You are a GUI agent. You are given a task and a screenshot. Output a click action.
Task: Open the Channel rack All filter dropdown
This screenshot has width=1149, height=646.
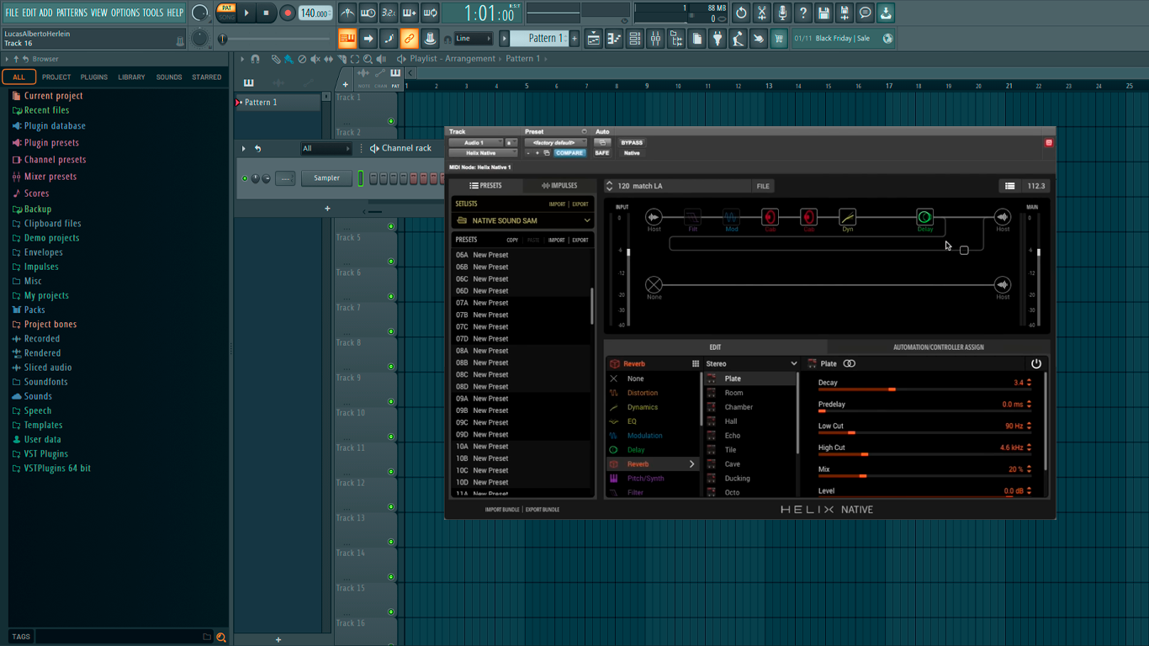(x=326, y=149)
